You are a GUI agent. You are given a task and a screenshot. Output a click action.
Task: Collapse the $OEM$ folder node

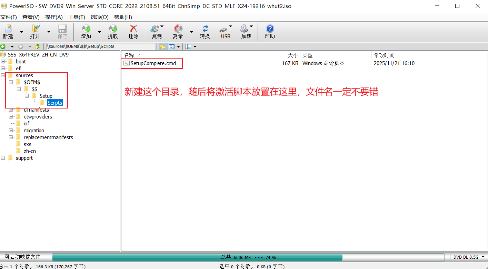point(11,82)
